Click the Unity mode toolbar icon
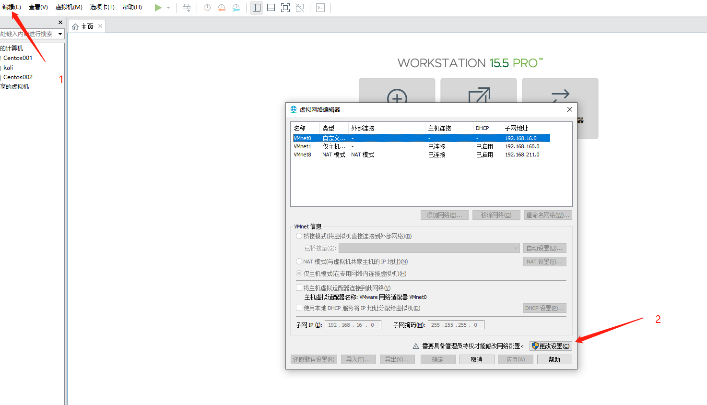 click(x=300, y=8)
